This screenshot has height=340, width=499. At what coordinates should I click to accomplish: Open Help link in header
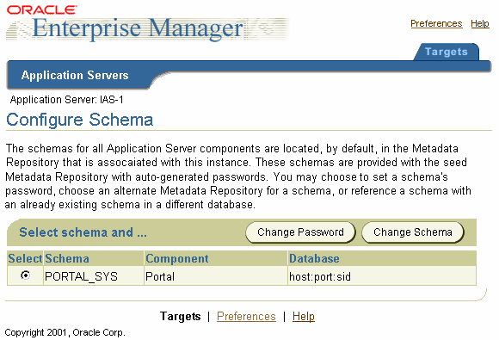(480, 23)
